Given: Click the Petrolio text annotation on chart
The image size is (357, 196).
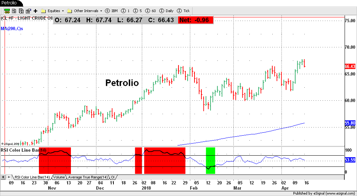Looking at the screenshot, I should pyautogui.click(x=122, y=83).
